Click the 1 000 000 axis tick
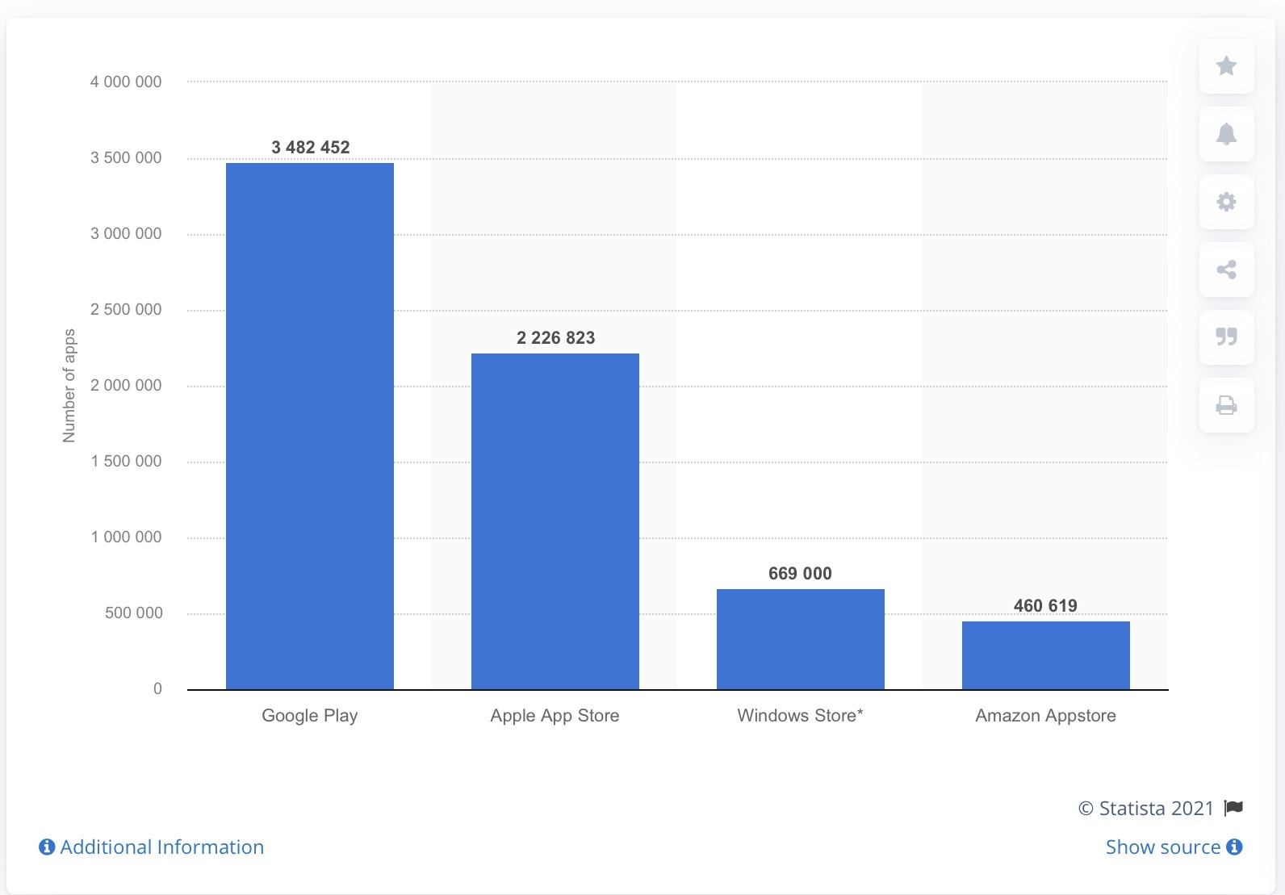1285x895 pixels. (x=126, y=537)
